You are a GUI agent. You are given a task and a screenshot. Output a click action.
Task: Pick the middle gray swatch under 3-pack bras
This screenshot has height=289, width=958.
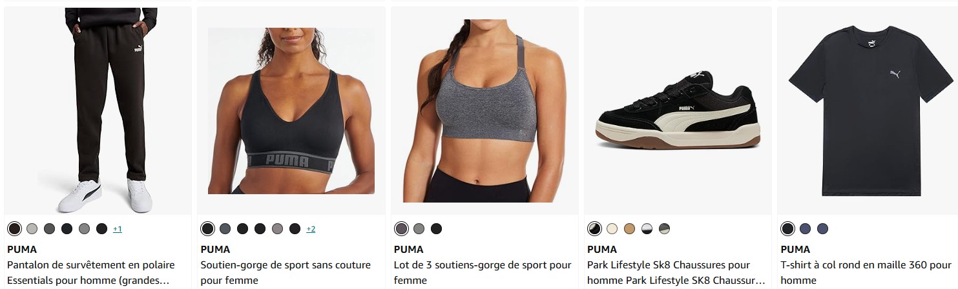(419, 228)
